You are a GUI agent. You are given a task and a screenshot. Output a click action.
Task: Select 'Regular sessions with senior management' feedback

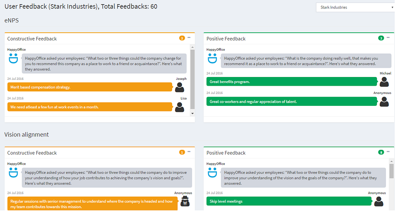pos(93,204)
